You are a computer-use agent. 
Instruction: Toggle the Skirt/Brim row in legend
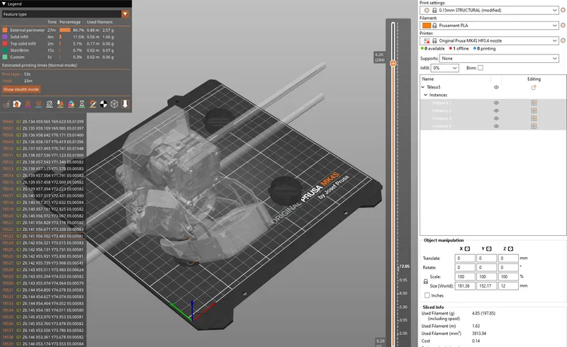[x=58, y=50]
